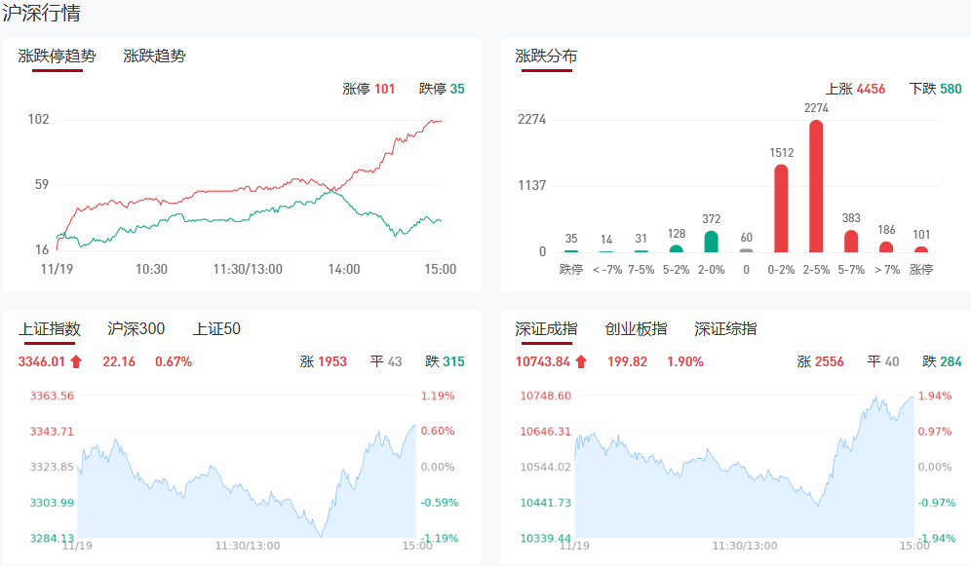This screenshot has height=566, width=971.
Task: Click the green 2-0% bar showing 372
Action: coord(711,242)
